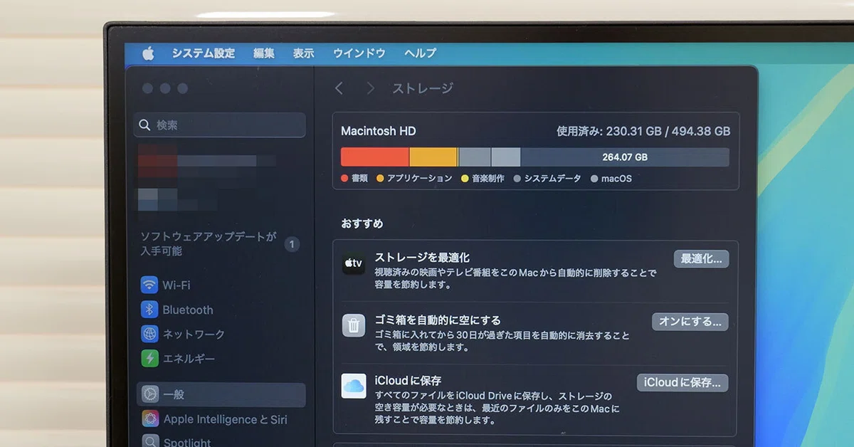Click the ストレージを最適化 heading
854x447 pixels.
(422, 258)
